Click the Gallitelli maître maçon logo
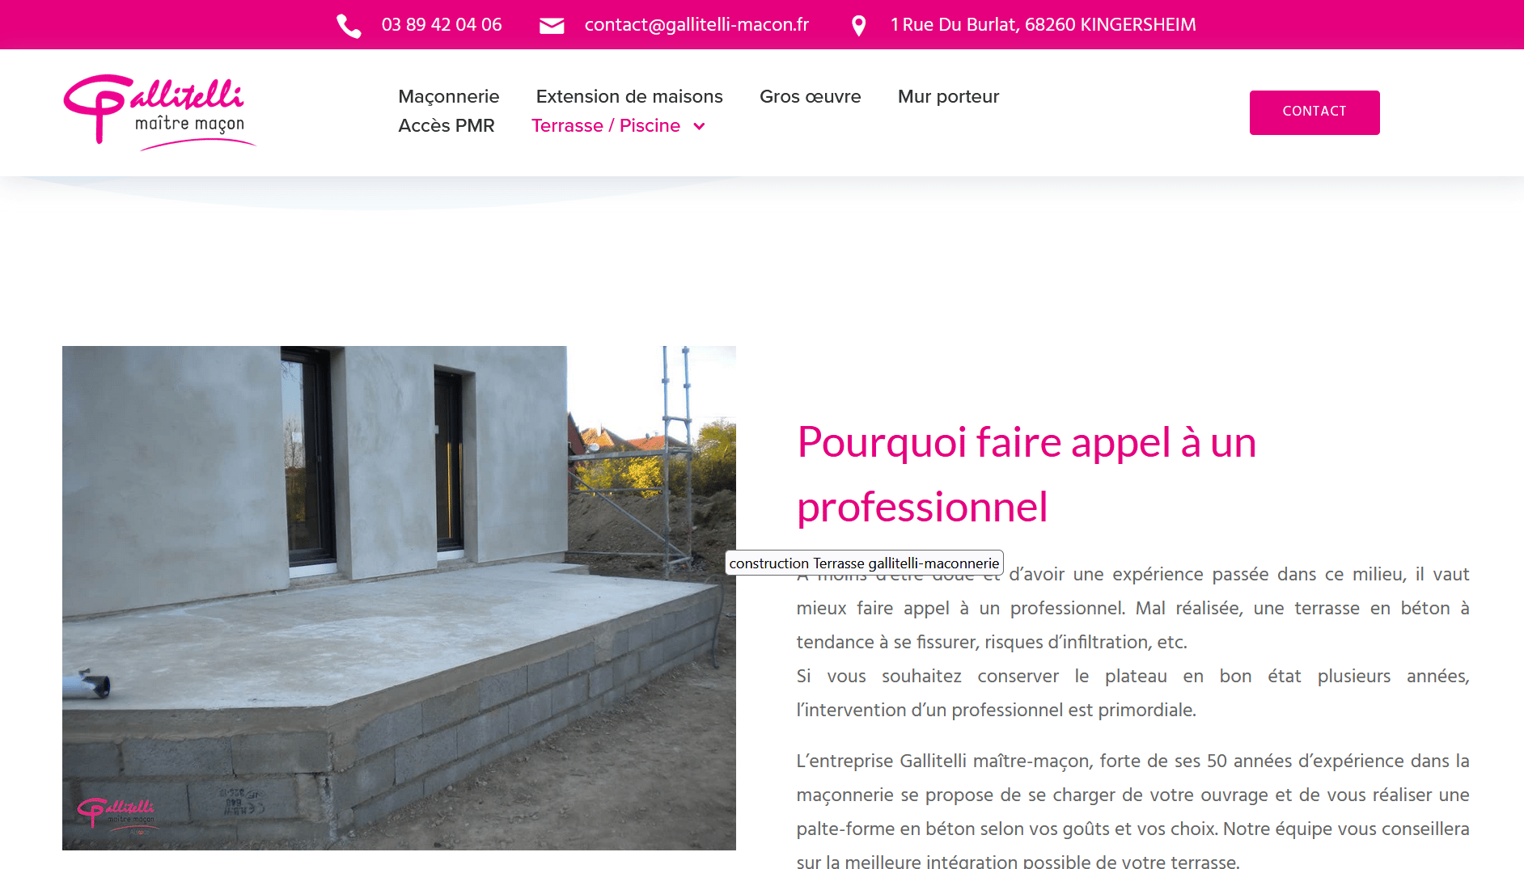 (x=159, y=112)
